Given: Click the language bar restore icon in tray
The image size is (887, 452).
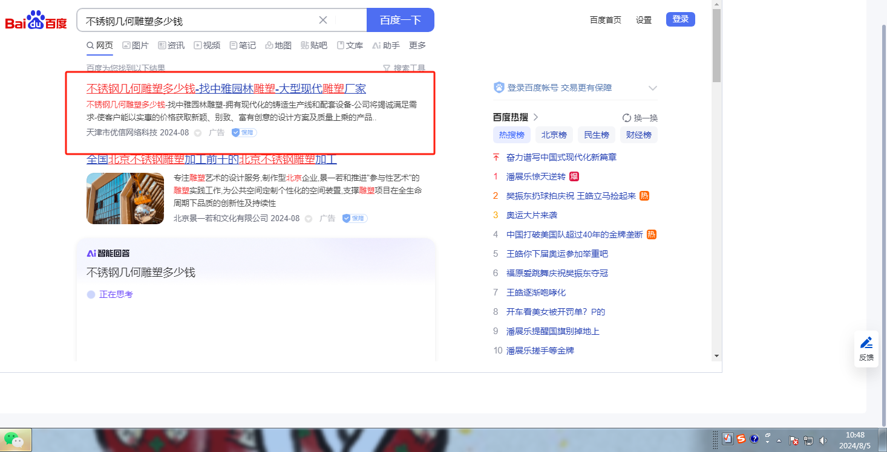Looking at the screenshot, I should pos(768,435).
